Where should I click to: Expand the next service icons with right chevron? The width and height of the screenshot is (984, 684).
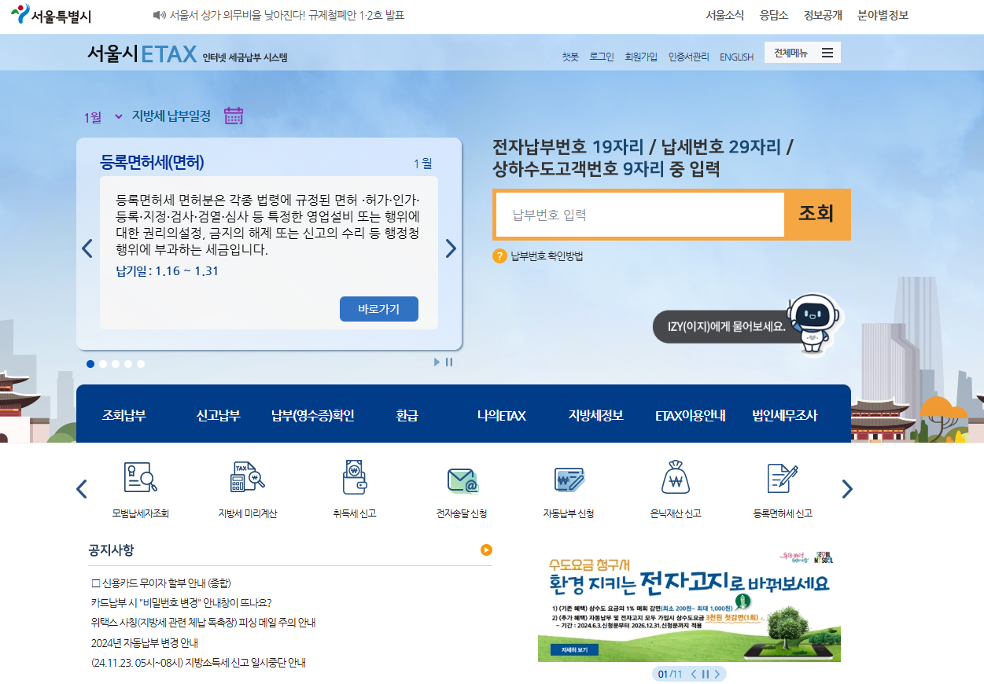pyautogui.click(x=847, y=487)
